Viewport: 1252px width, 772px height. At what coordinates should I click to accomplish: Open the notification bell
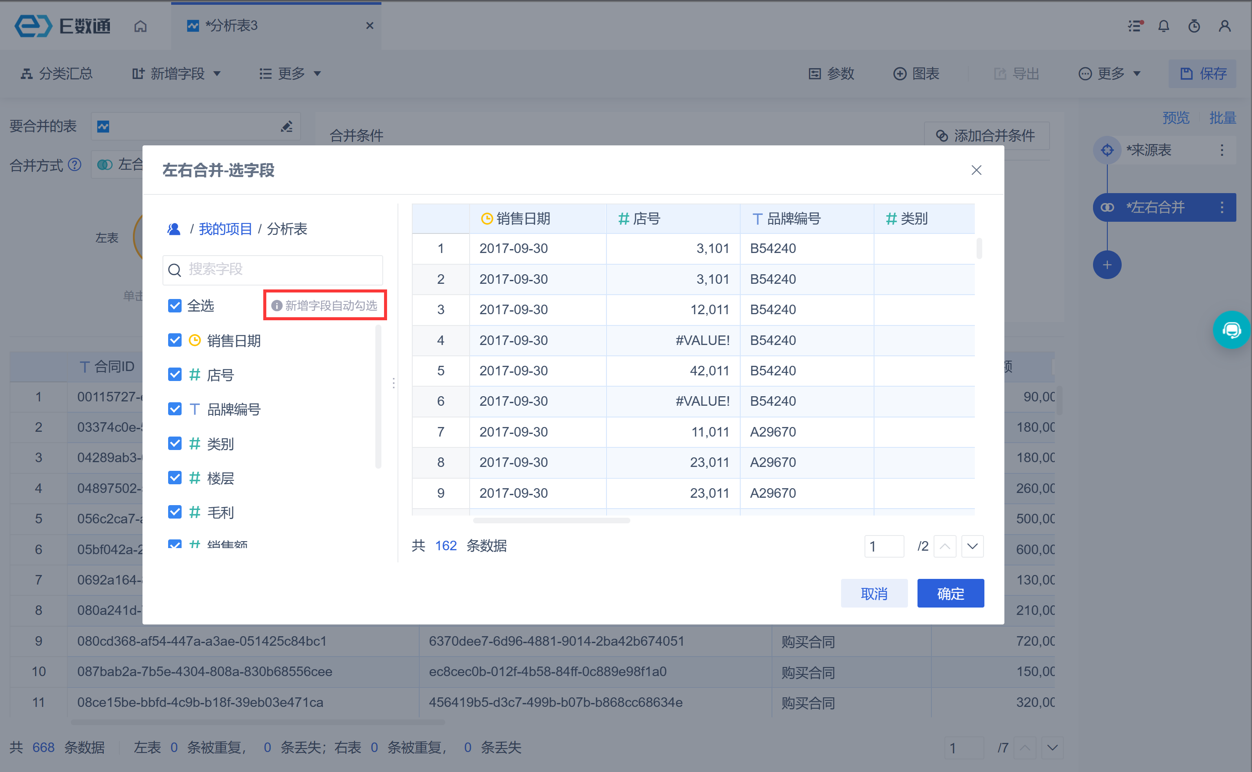(x=1163, y=26)
